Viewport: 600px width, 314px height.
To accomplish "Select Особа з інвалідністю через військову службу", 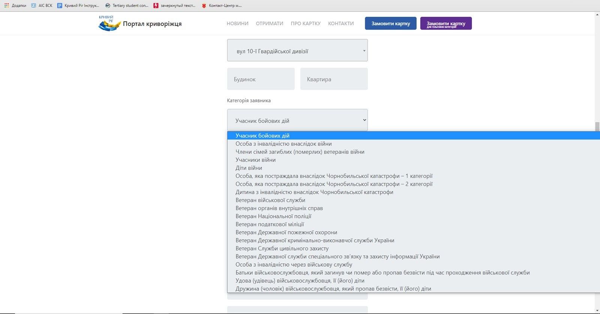I will (x=413, y=264).
